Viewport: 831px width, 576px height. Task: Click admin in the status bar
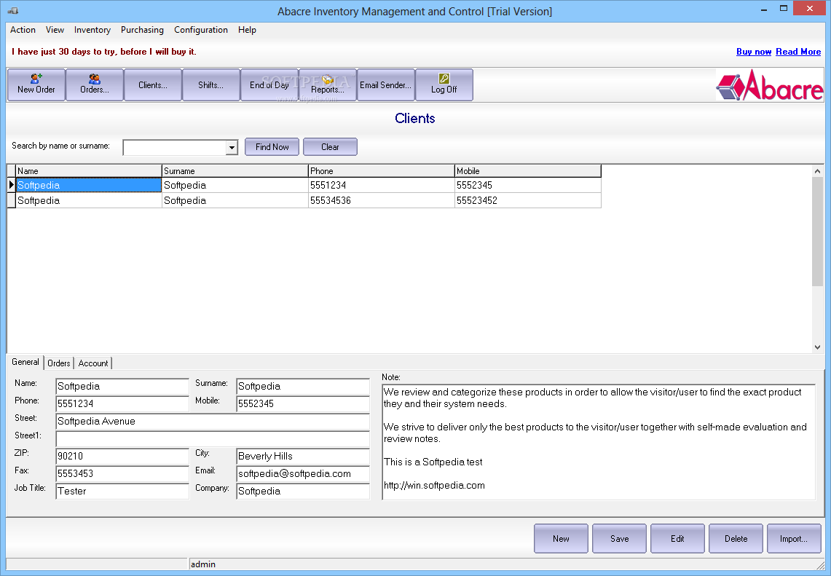[x=203, y=564]
